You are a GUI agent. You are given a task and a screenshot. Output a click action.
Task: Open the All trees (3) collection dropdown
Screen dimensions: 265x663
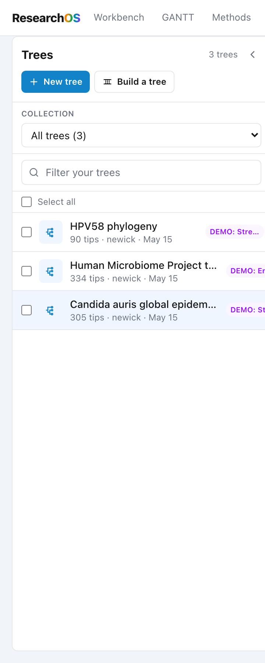pos(141,135)
